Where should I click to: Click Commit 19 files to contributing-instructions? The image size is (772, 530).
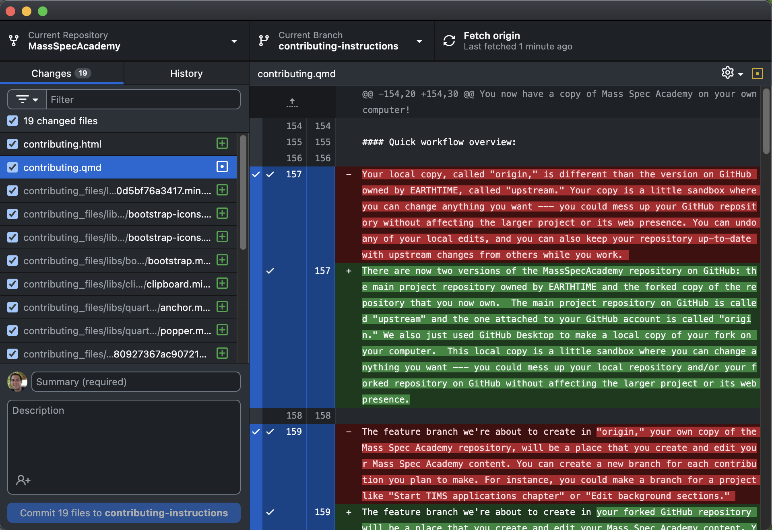[x=124, y=513]
